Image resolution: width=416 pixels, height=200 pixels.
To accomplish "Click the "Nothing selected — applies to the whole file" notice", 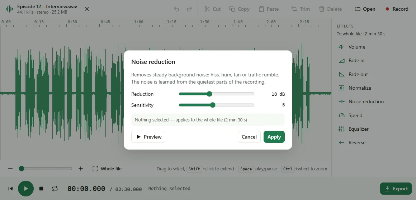I will tap(208, 120).
